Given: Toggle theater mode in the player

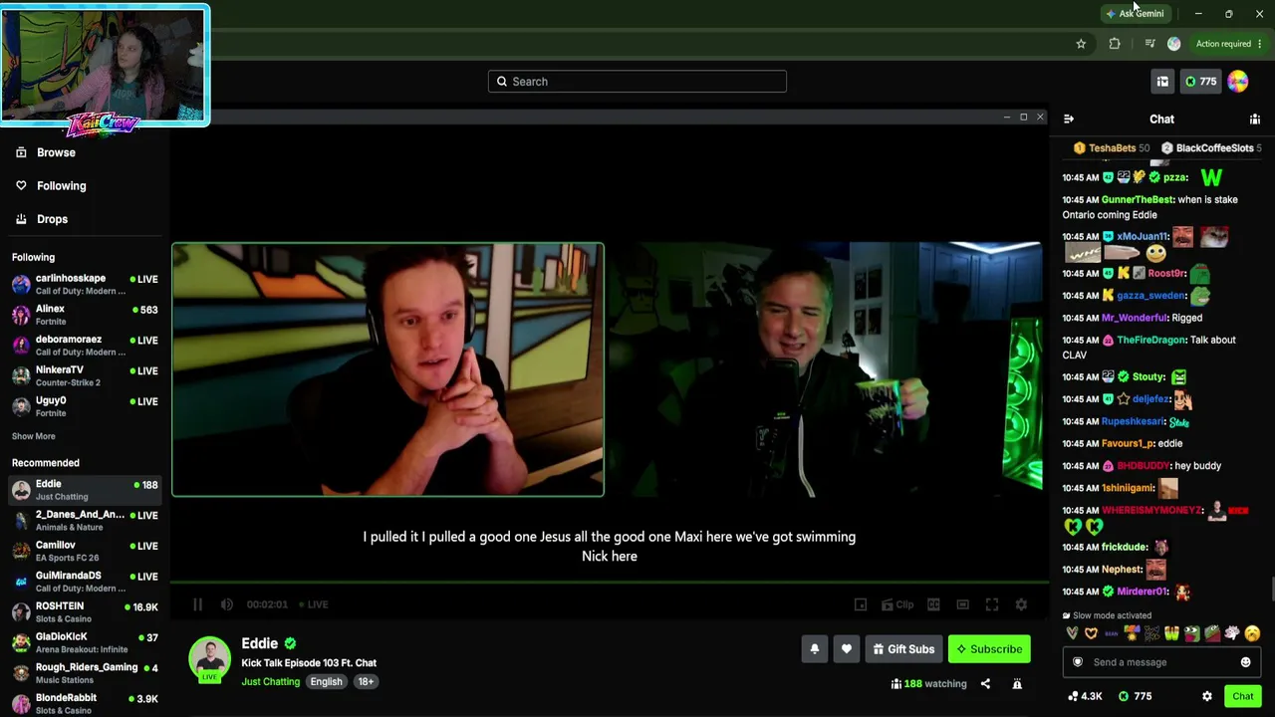Looking at the screenshot, I should [962, 604].
